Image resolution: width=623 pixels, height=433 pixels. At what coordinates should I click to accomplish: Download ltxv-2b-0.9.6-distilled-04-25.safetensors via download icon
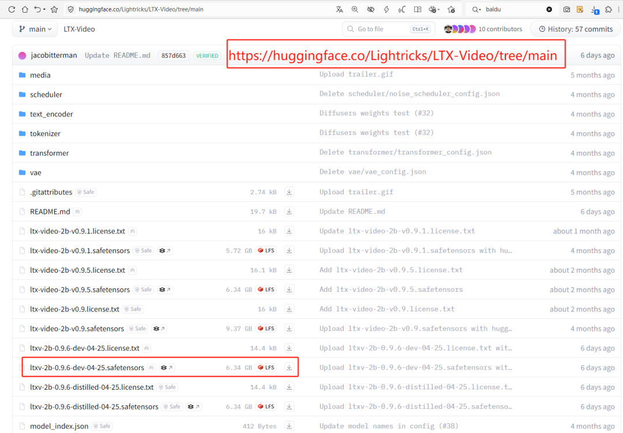(289, 406)
